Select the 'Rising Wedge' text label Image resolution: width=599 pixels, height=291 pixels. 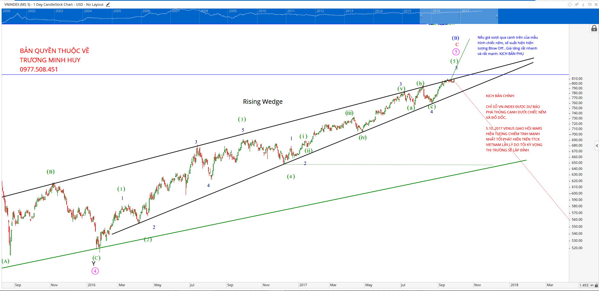click(x=263, y=102)
